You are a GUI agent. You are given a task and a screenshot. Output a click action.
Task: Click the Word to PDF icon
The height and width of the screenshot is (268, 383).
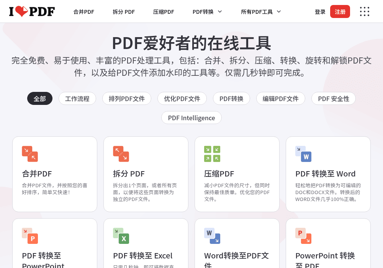coord(212,236)
